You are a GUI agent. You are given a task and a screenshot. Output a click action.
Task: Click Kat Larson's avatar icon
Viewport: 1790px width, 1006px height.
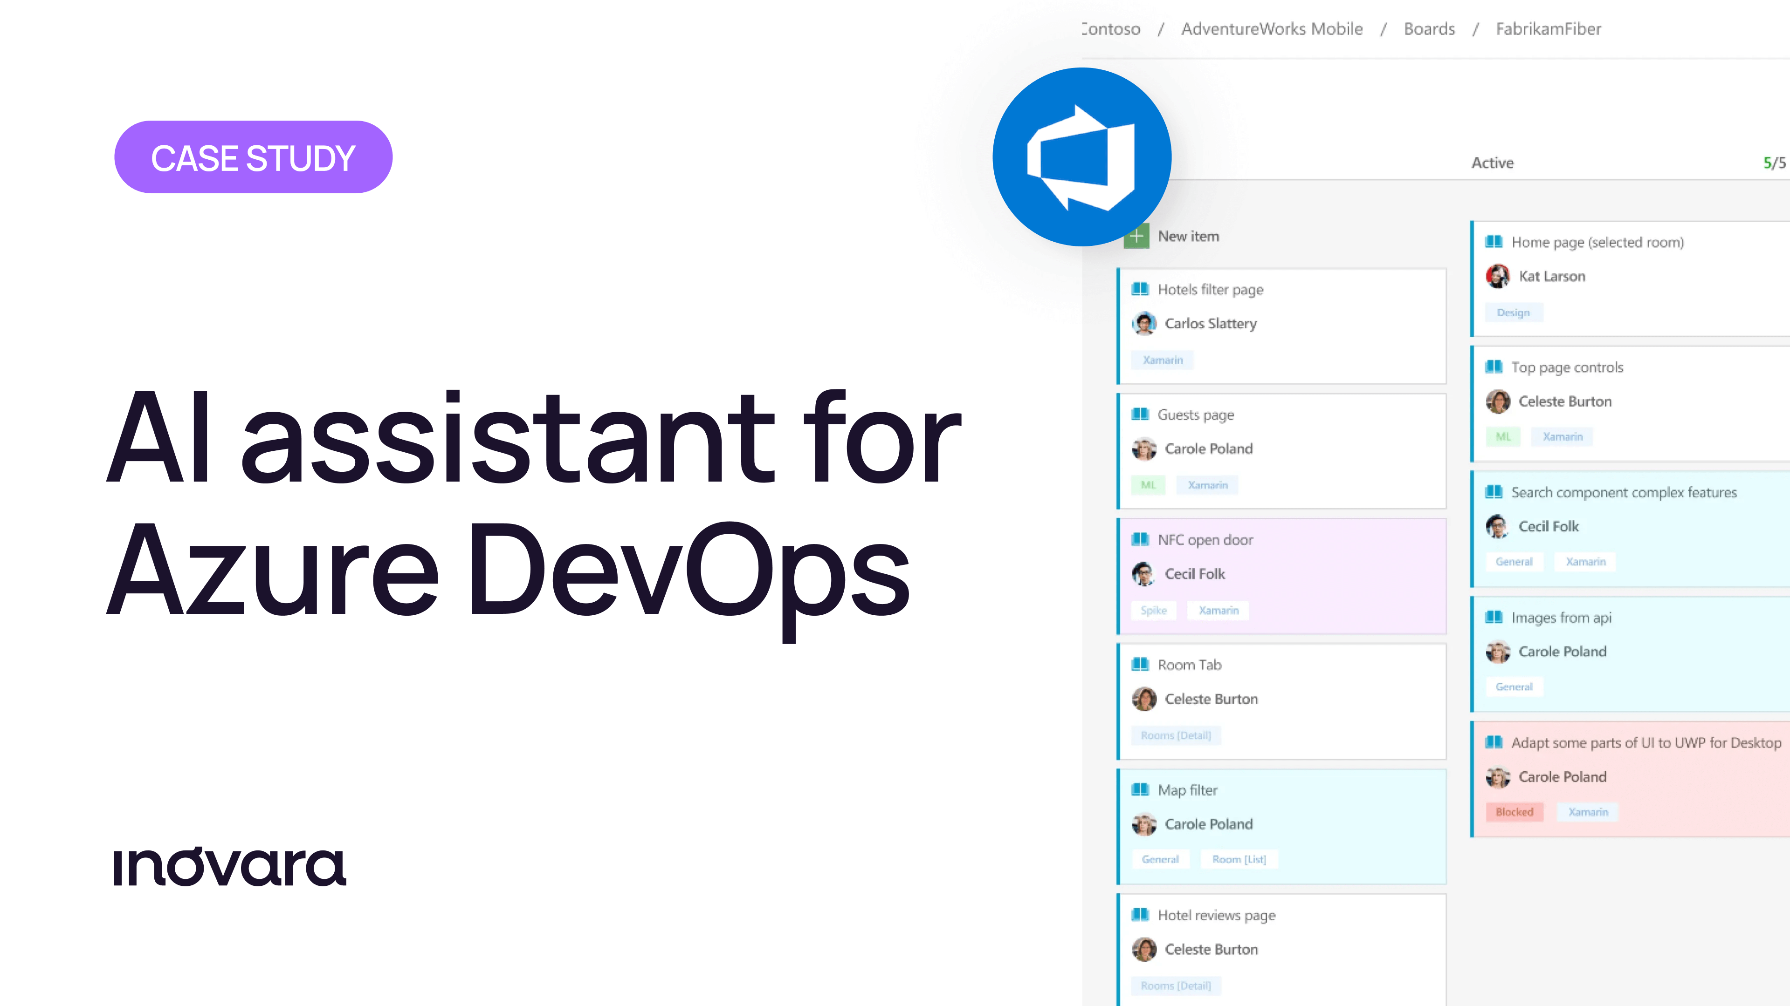pos(1497,276)
